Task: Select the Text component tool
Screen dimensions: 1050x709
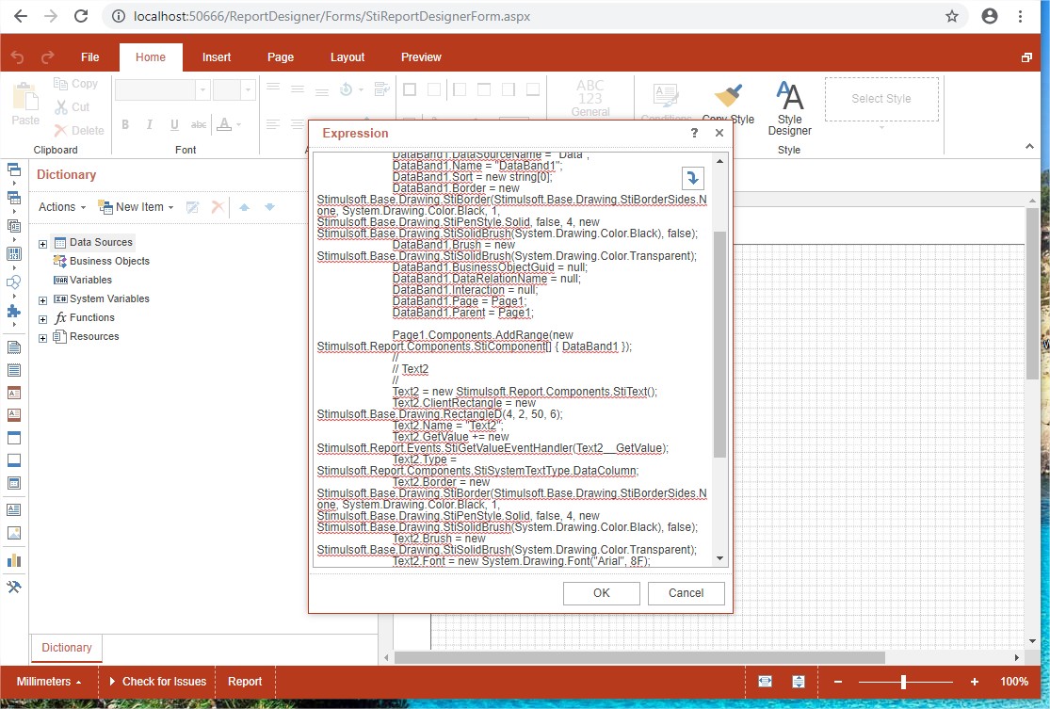Action: click(x=13, y=510)
